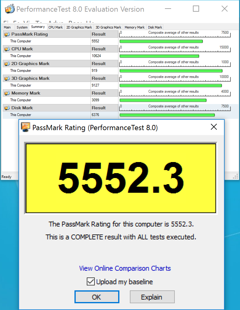This screenshot has width=240, height=310.
Task: Click This Computer under Disk Mark
Action: tap(21, 115)
